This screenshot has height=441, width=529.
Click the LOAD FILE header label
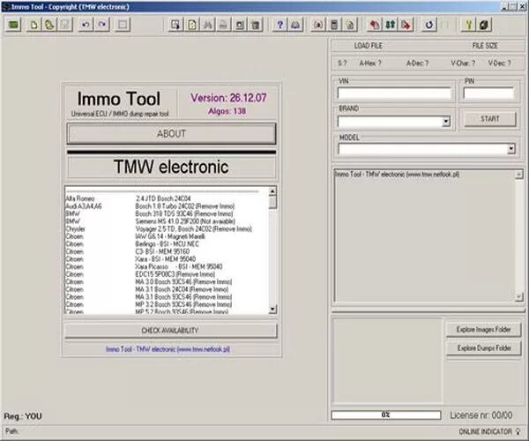[368, 46]
